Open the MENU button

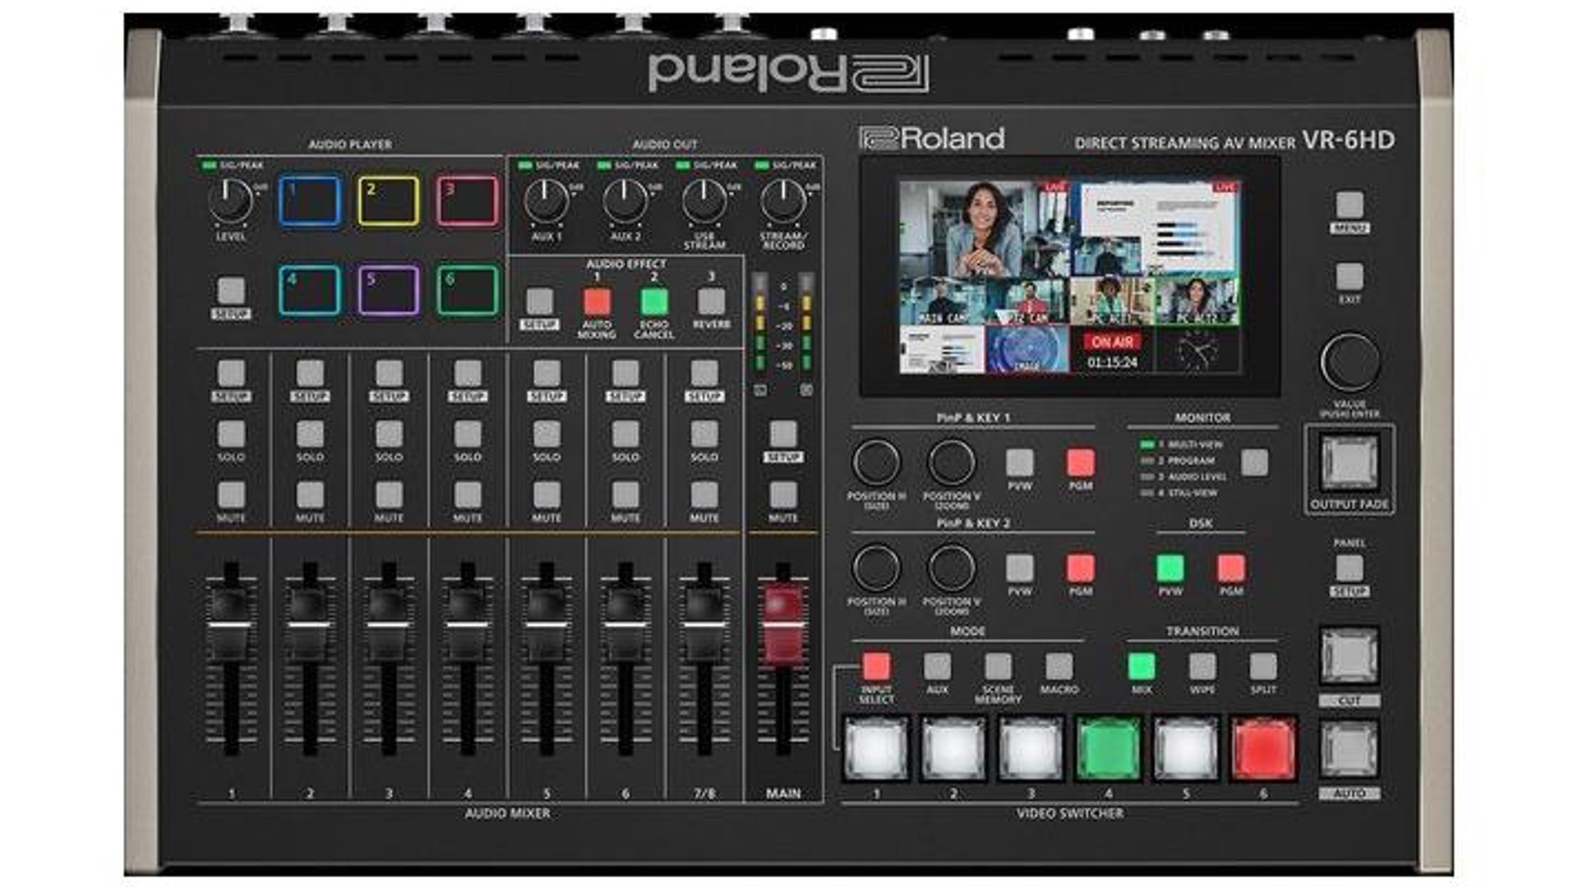(1350, 205)
